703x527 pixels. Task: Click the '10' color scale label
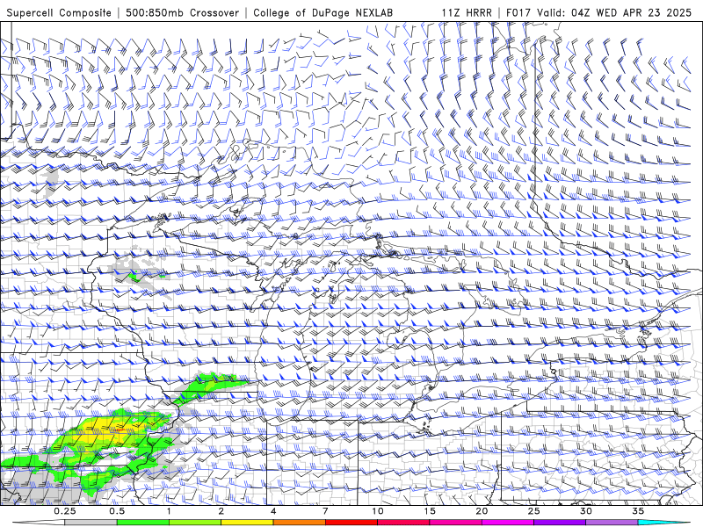(x=378, y=511)
